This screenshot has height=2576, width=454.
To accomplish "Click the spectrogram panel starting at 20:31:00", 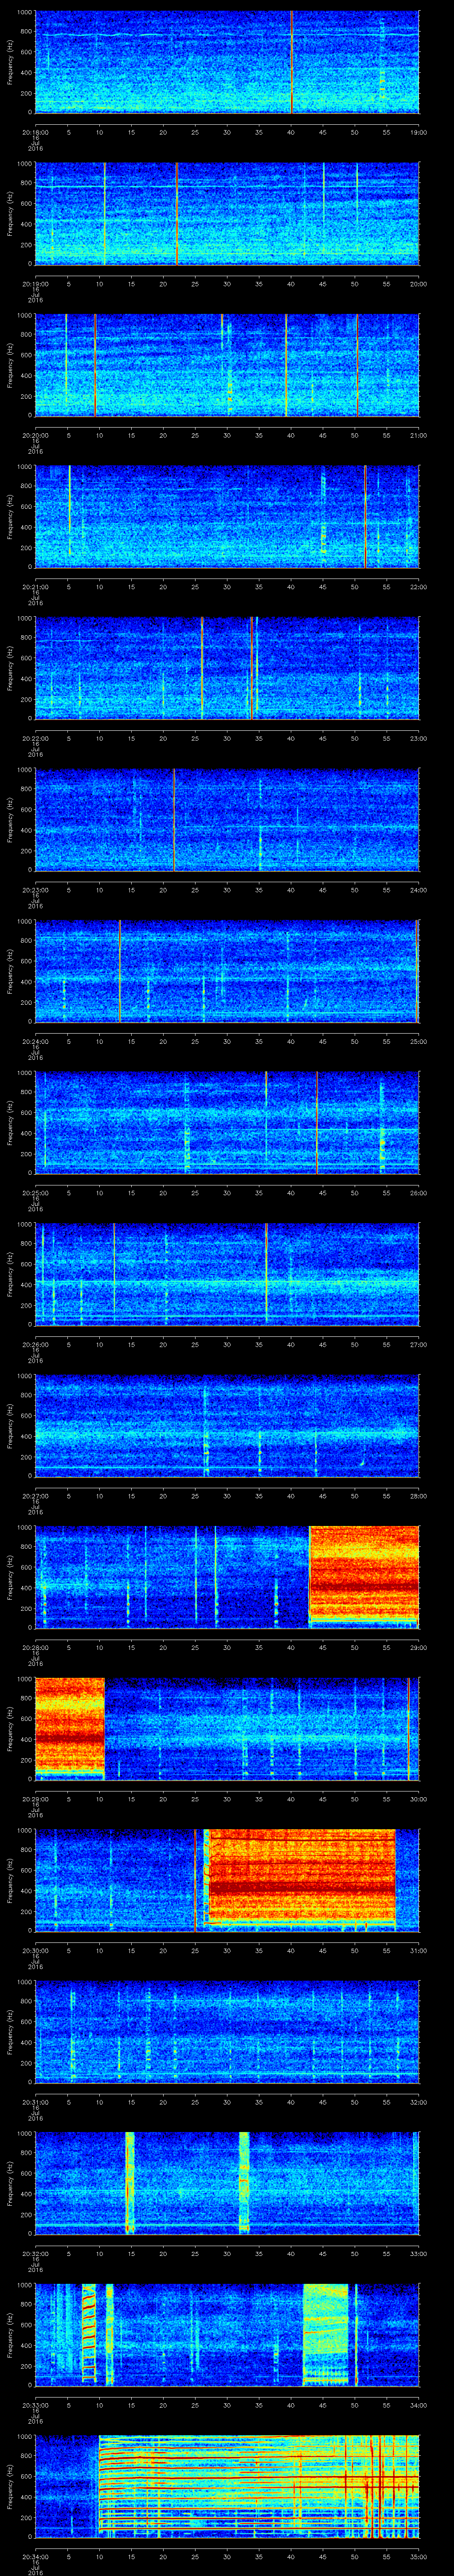I will click(227, 2032).
